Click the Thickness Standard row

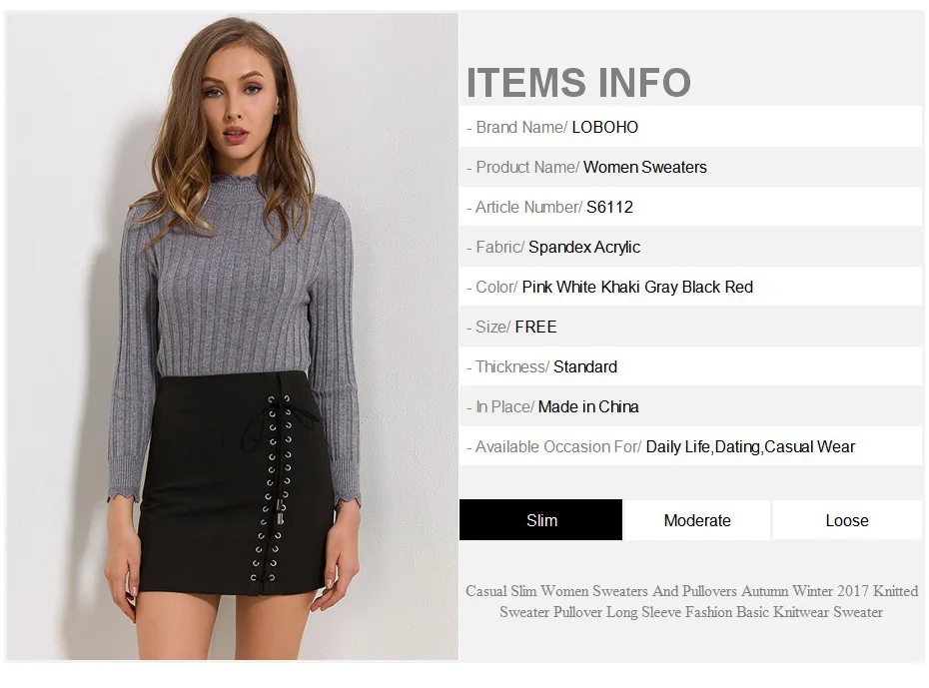(691, 366)
